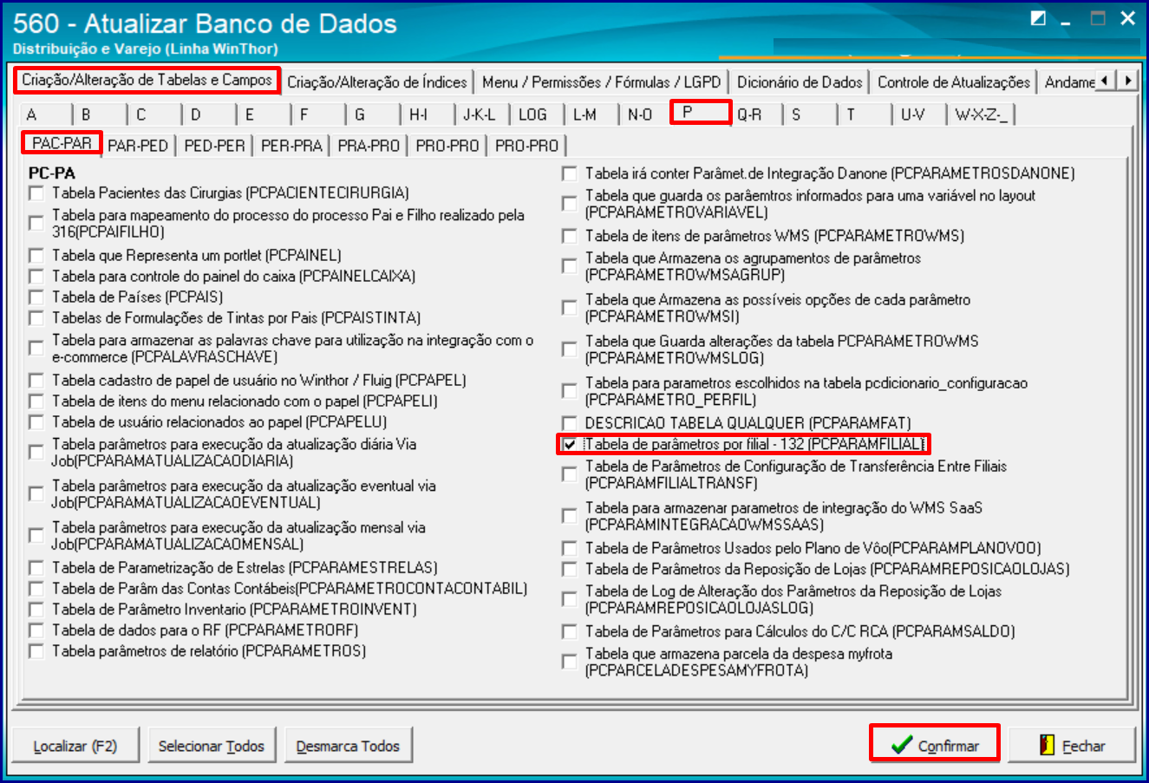Open Menu / Permissões / Fórmulas / LGPD tab
This screenshot has width=1149, height=783.
(x=602, y=82)
